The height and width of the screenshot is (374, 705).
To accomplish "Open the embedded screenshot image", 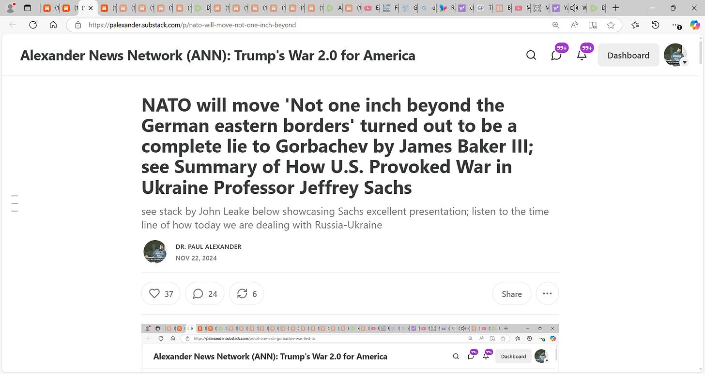I will point(350,348).
